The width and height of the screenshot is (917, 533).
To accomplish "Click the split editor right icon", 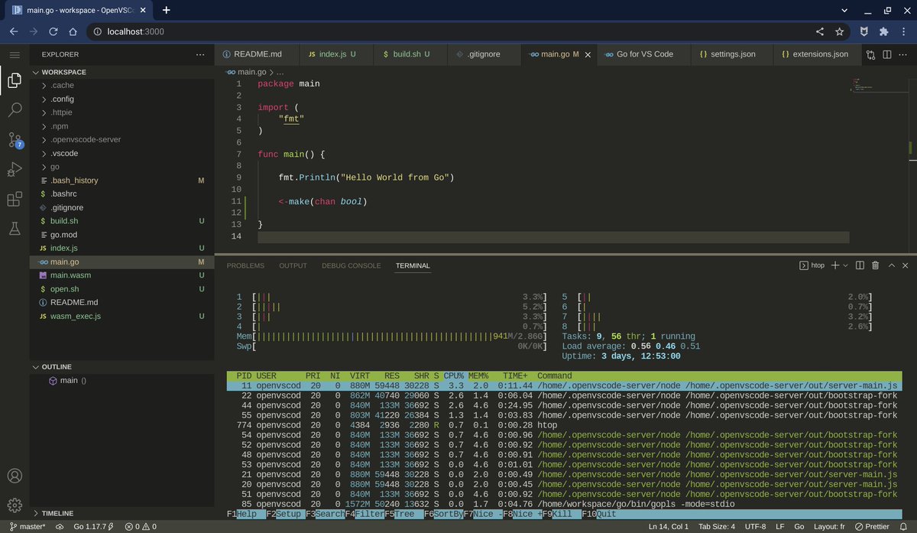I will point(887,54).
